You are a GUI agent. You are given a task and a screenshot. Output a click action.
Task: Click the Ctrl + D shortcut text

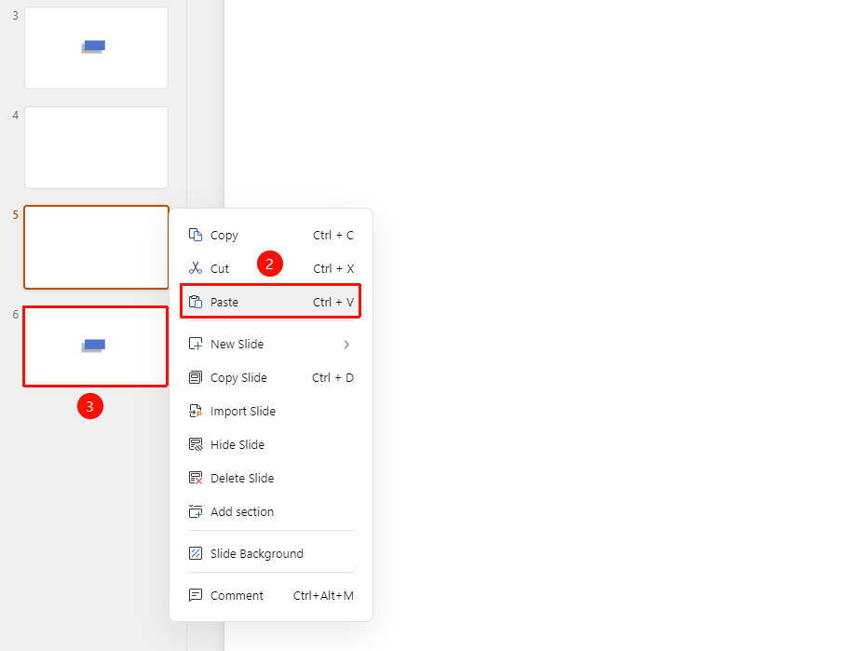[x=332, y=377]
